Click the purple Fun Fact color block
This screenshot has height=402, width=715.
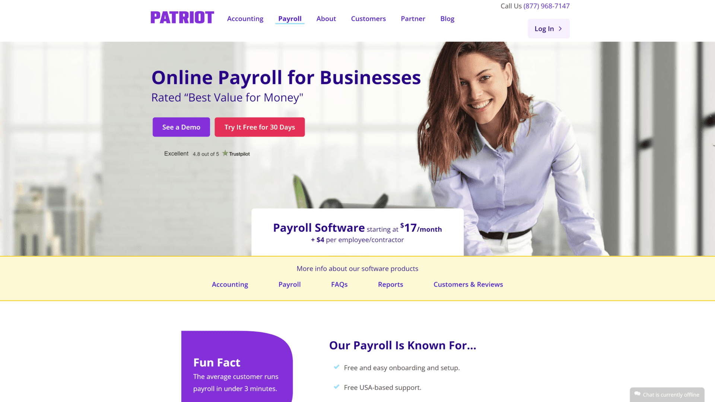click(x=236, y=366)
